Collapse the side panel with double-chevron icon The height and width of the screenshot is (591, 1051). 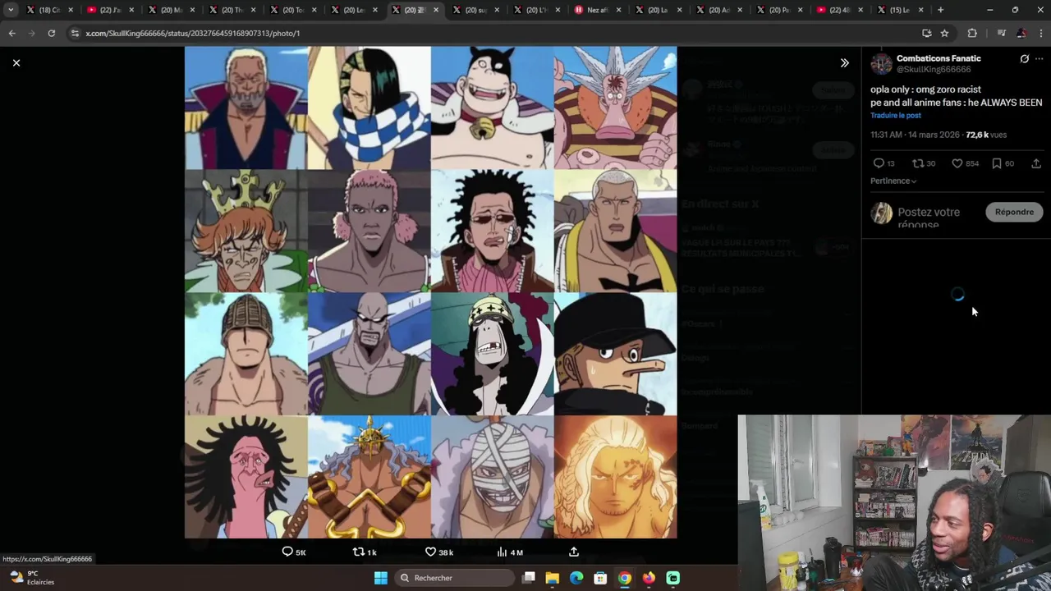click(x=844, y=62)
